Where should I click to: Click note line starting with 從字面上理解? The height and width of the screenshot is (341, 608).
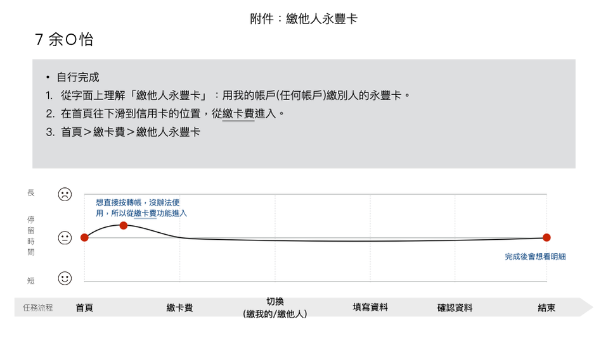[235, 96]
